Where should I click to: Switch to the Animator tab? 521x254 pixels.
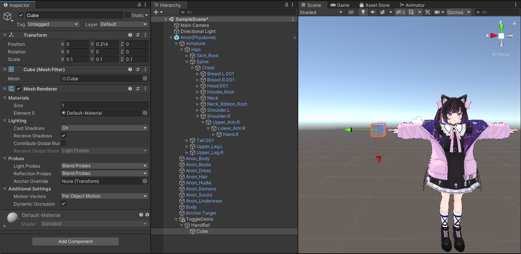point(412,5)
